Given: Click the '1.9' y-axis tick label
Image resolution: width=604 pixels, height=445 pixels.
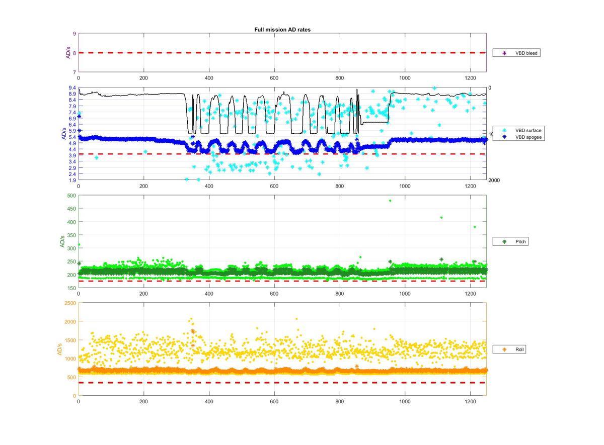Looking at the screenshot, I should [72, 180].
